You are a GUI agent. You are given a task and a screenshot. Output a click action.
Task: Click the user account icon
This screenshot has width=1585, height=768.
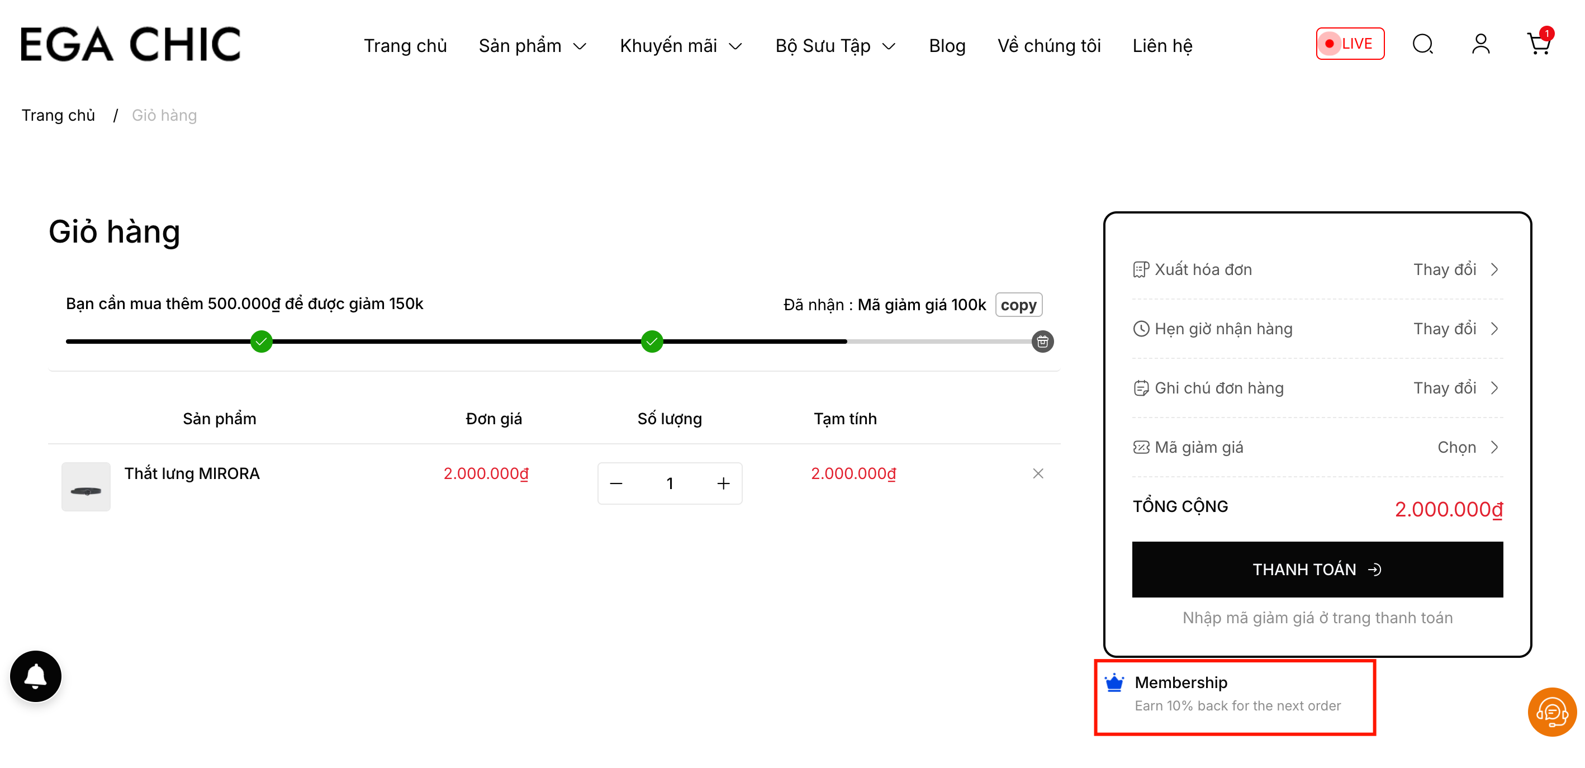pos(1480,44)
